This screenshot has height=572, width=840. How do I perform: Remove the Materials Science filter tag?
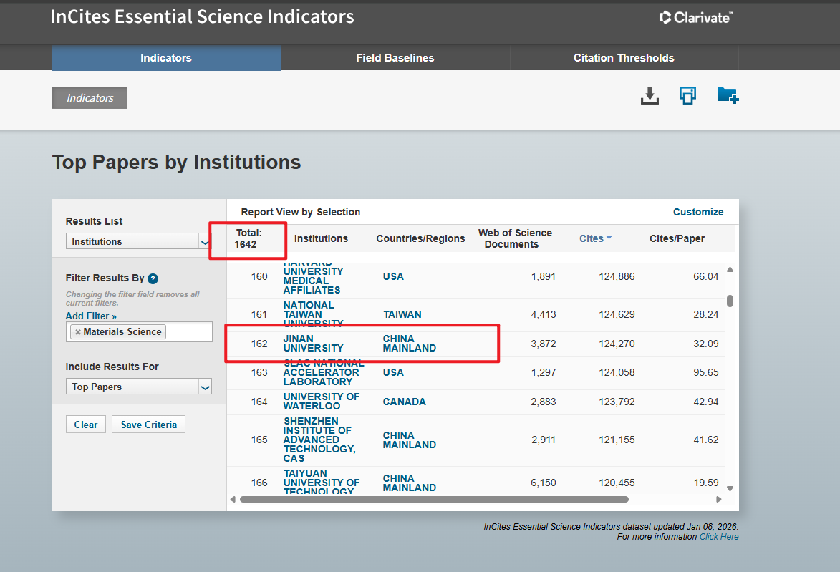(x=77, y=332)
